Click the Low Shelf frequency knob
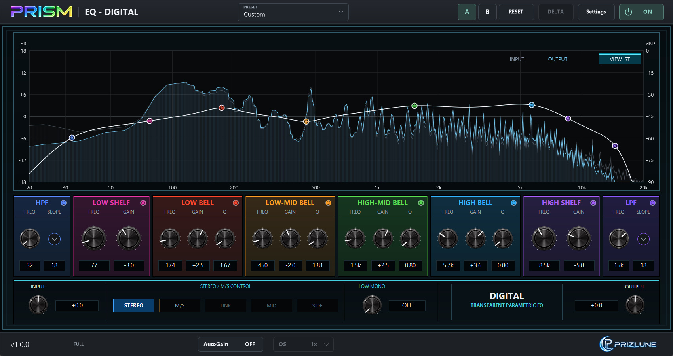673x356 pixels. tap(94, 238)
